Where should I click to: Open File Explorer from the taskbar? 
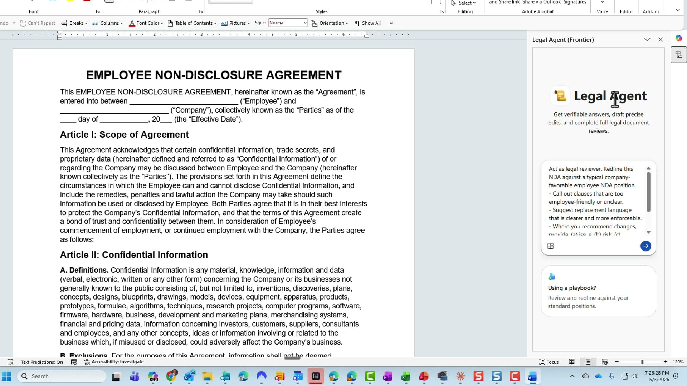pyautogui.click(x=207, y=376)
